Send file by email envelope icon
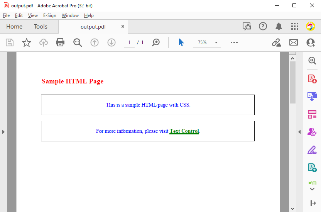The width and height of the screenshot is (321, 212). (294, 42)
